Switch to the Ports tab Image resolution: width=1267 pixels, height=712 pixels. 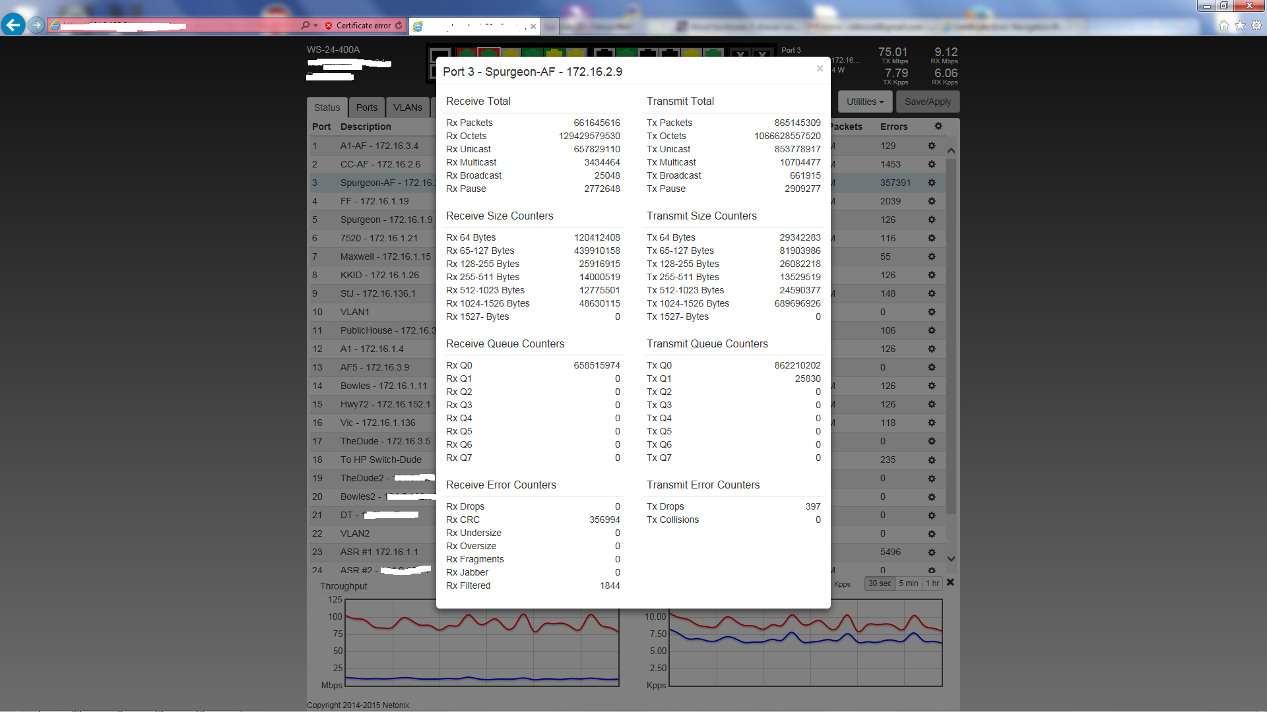[x=366, y=107]
